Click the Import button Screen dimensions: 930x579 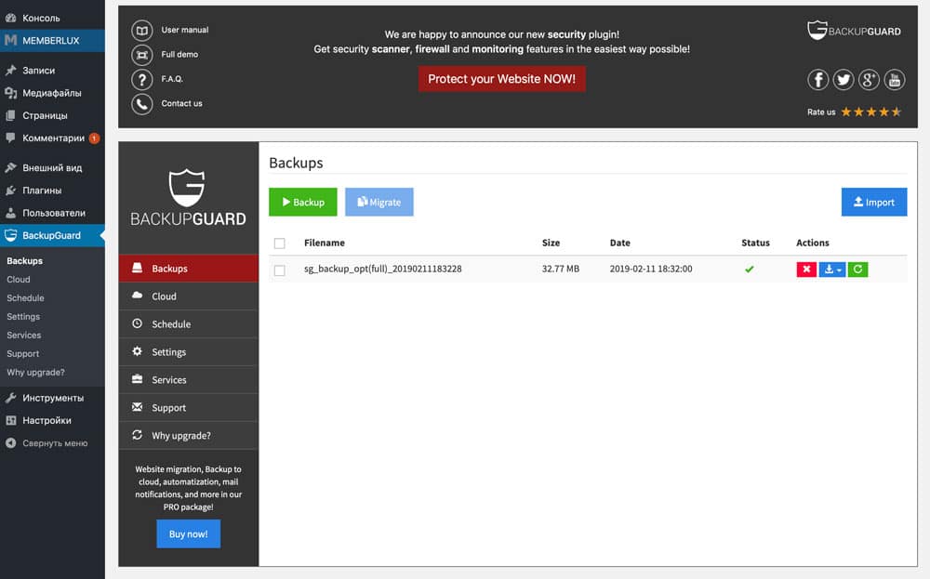(x=873, y=202)
